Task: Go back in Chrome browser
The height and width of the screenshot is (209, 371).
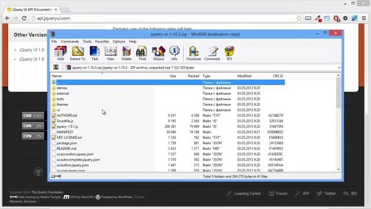Action: pyautogui.click(x=8, y=18)
